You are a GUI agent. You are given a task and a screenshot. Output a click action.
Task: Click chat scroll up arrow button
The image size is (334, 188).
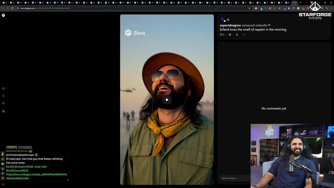click(3, 169)
